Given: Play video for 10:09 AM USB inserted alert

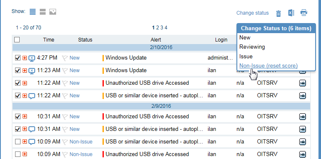Looking at the screenshot, I should coord(303,142).
